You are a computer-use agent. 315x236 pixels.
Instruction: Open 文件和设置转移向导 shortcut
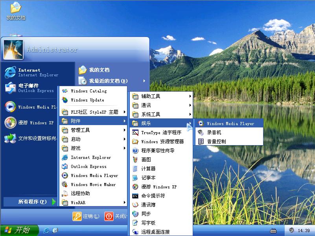coord(30,138)
